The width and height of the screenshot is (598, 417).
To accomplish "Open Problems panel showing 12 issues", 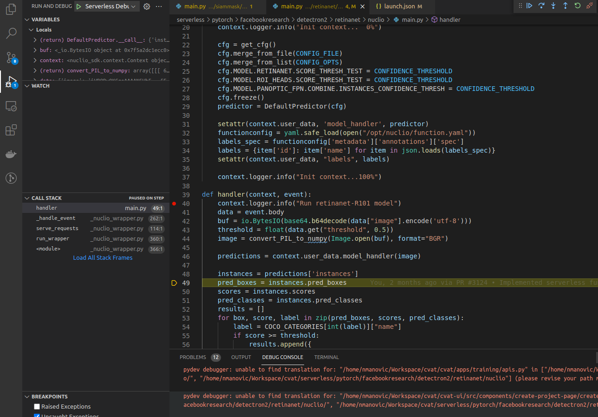I will click(x=193, y=357).
